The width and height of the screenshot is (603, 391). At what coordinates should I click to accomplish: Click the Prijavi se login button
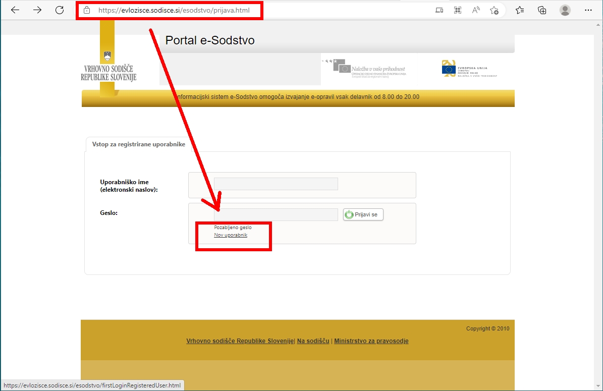pos(363,214)
